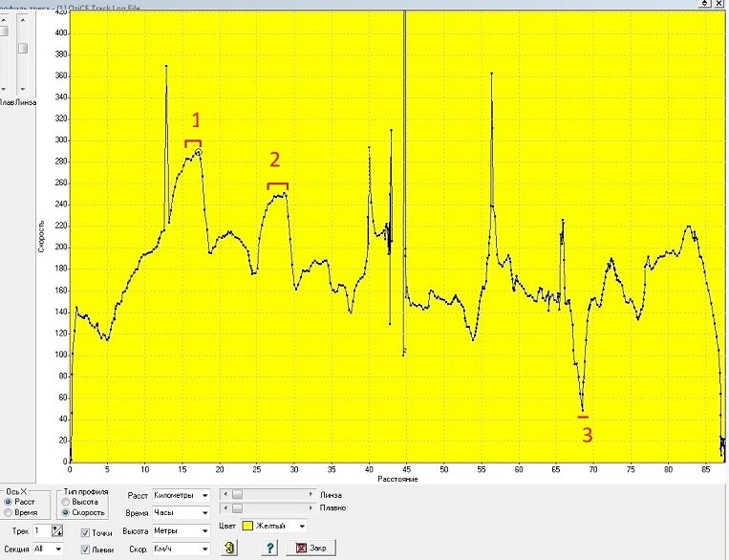Click the print/export icon beside the help button
This screenshot has height=560, width=729.
230,549
